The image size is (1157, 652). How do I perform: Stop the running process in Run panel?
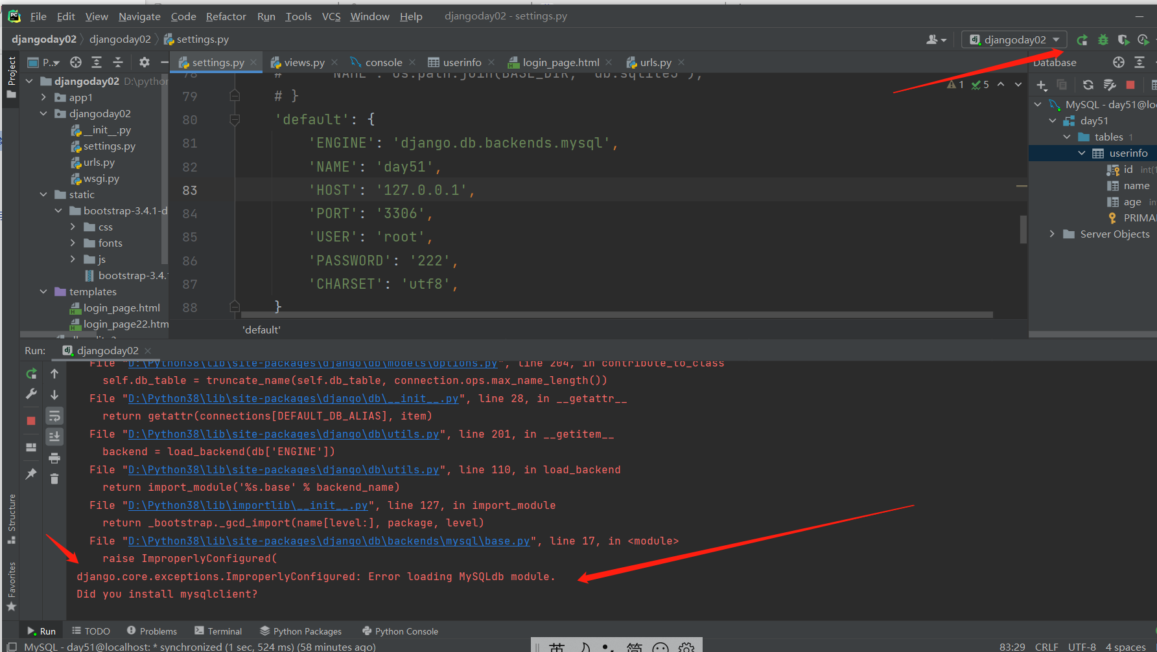point(31,421)
